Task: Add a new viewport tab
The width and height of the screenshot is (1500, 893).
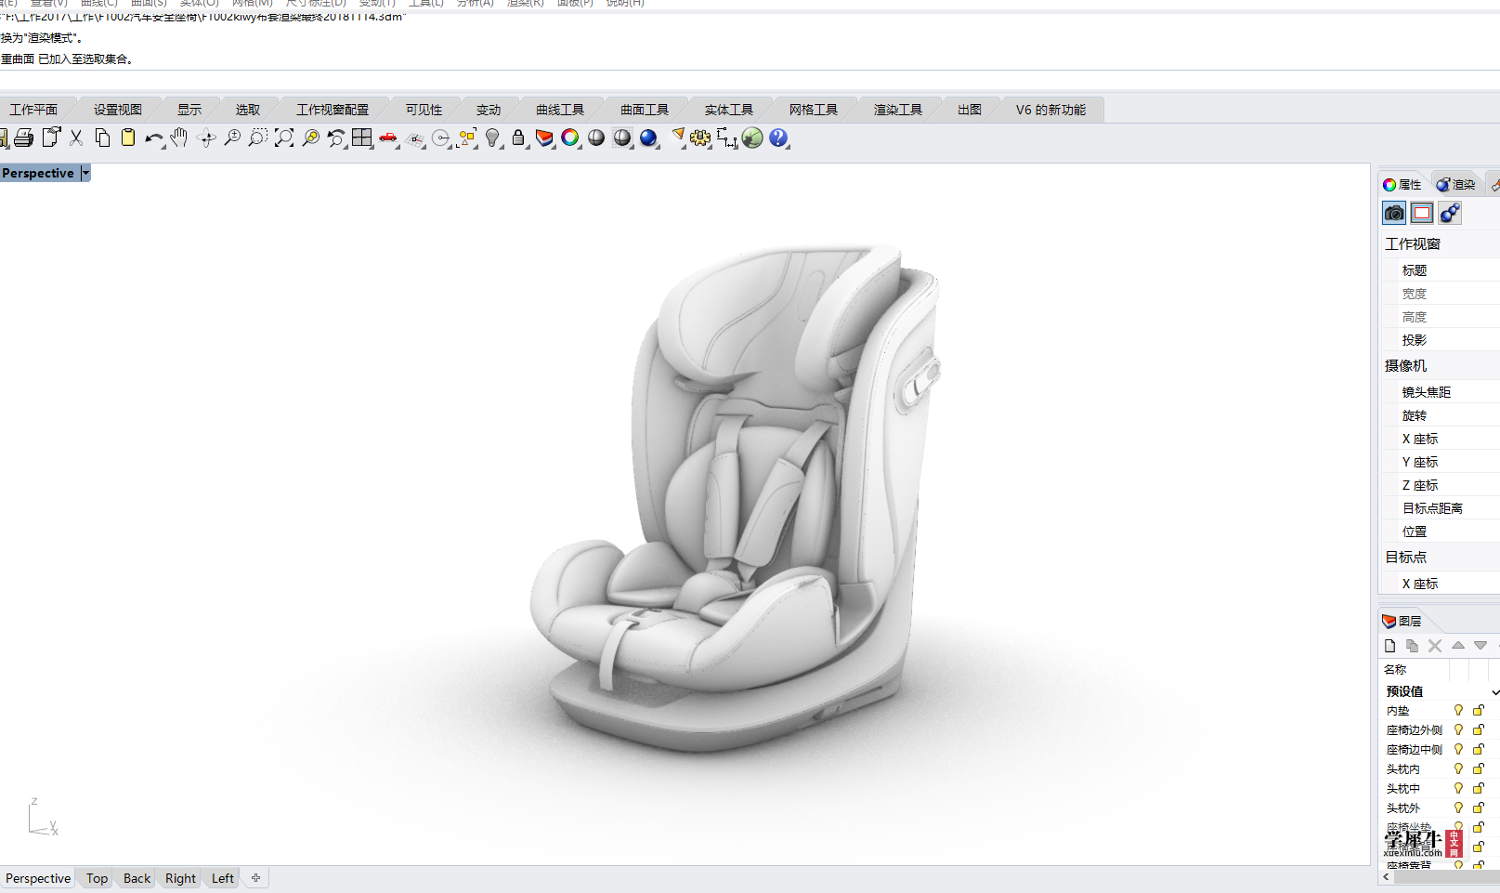Action: (255, 877)
